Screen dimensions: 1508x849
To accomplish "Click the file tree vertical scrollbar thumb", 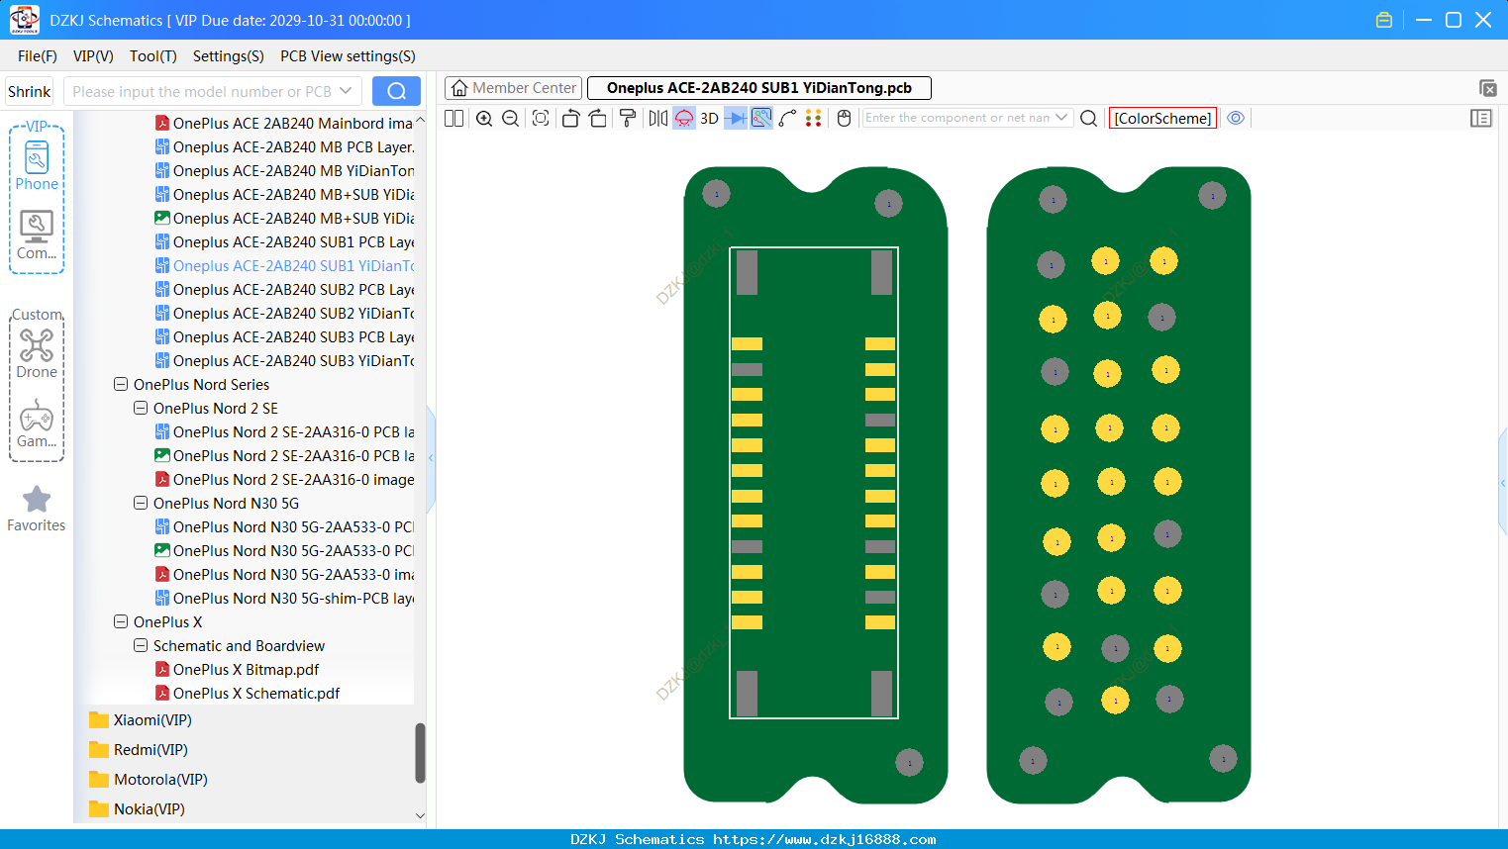I will pos(420,753).
